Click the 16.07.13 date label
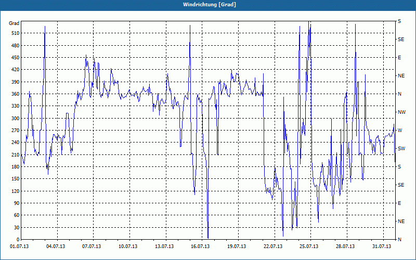The image size is (416, 260). click(200, 246)
